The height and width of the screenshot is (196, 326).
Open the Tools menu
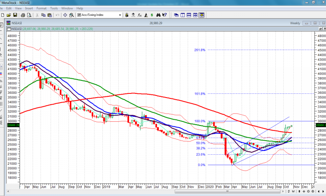point(54,8)
